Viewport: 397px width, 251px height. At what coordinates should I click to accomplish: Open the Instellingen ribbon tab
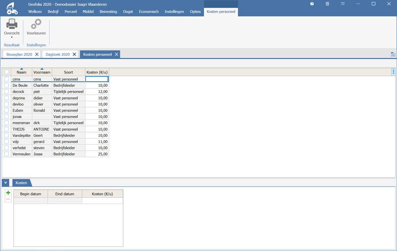(x=174, y=12)
